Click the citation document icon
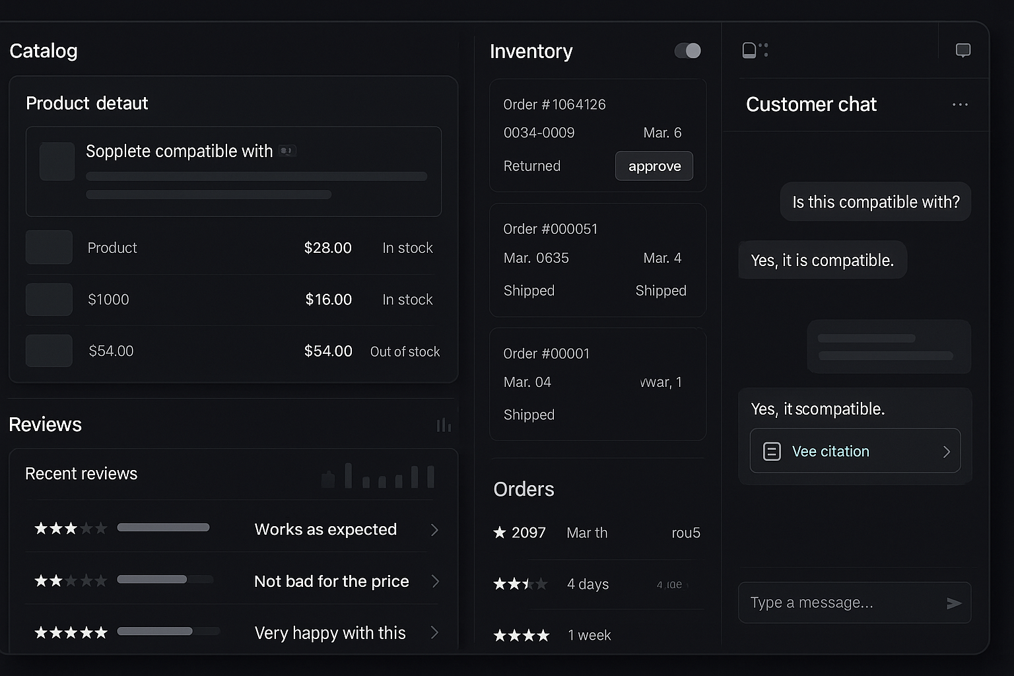This screenshot has width=1014, height=676. tap(772, 452)
